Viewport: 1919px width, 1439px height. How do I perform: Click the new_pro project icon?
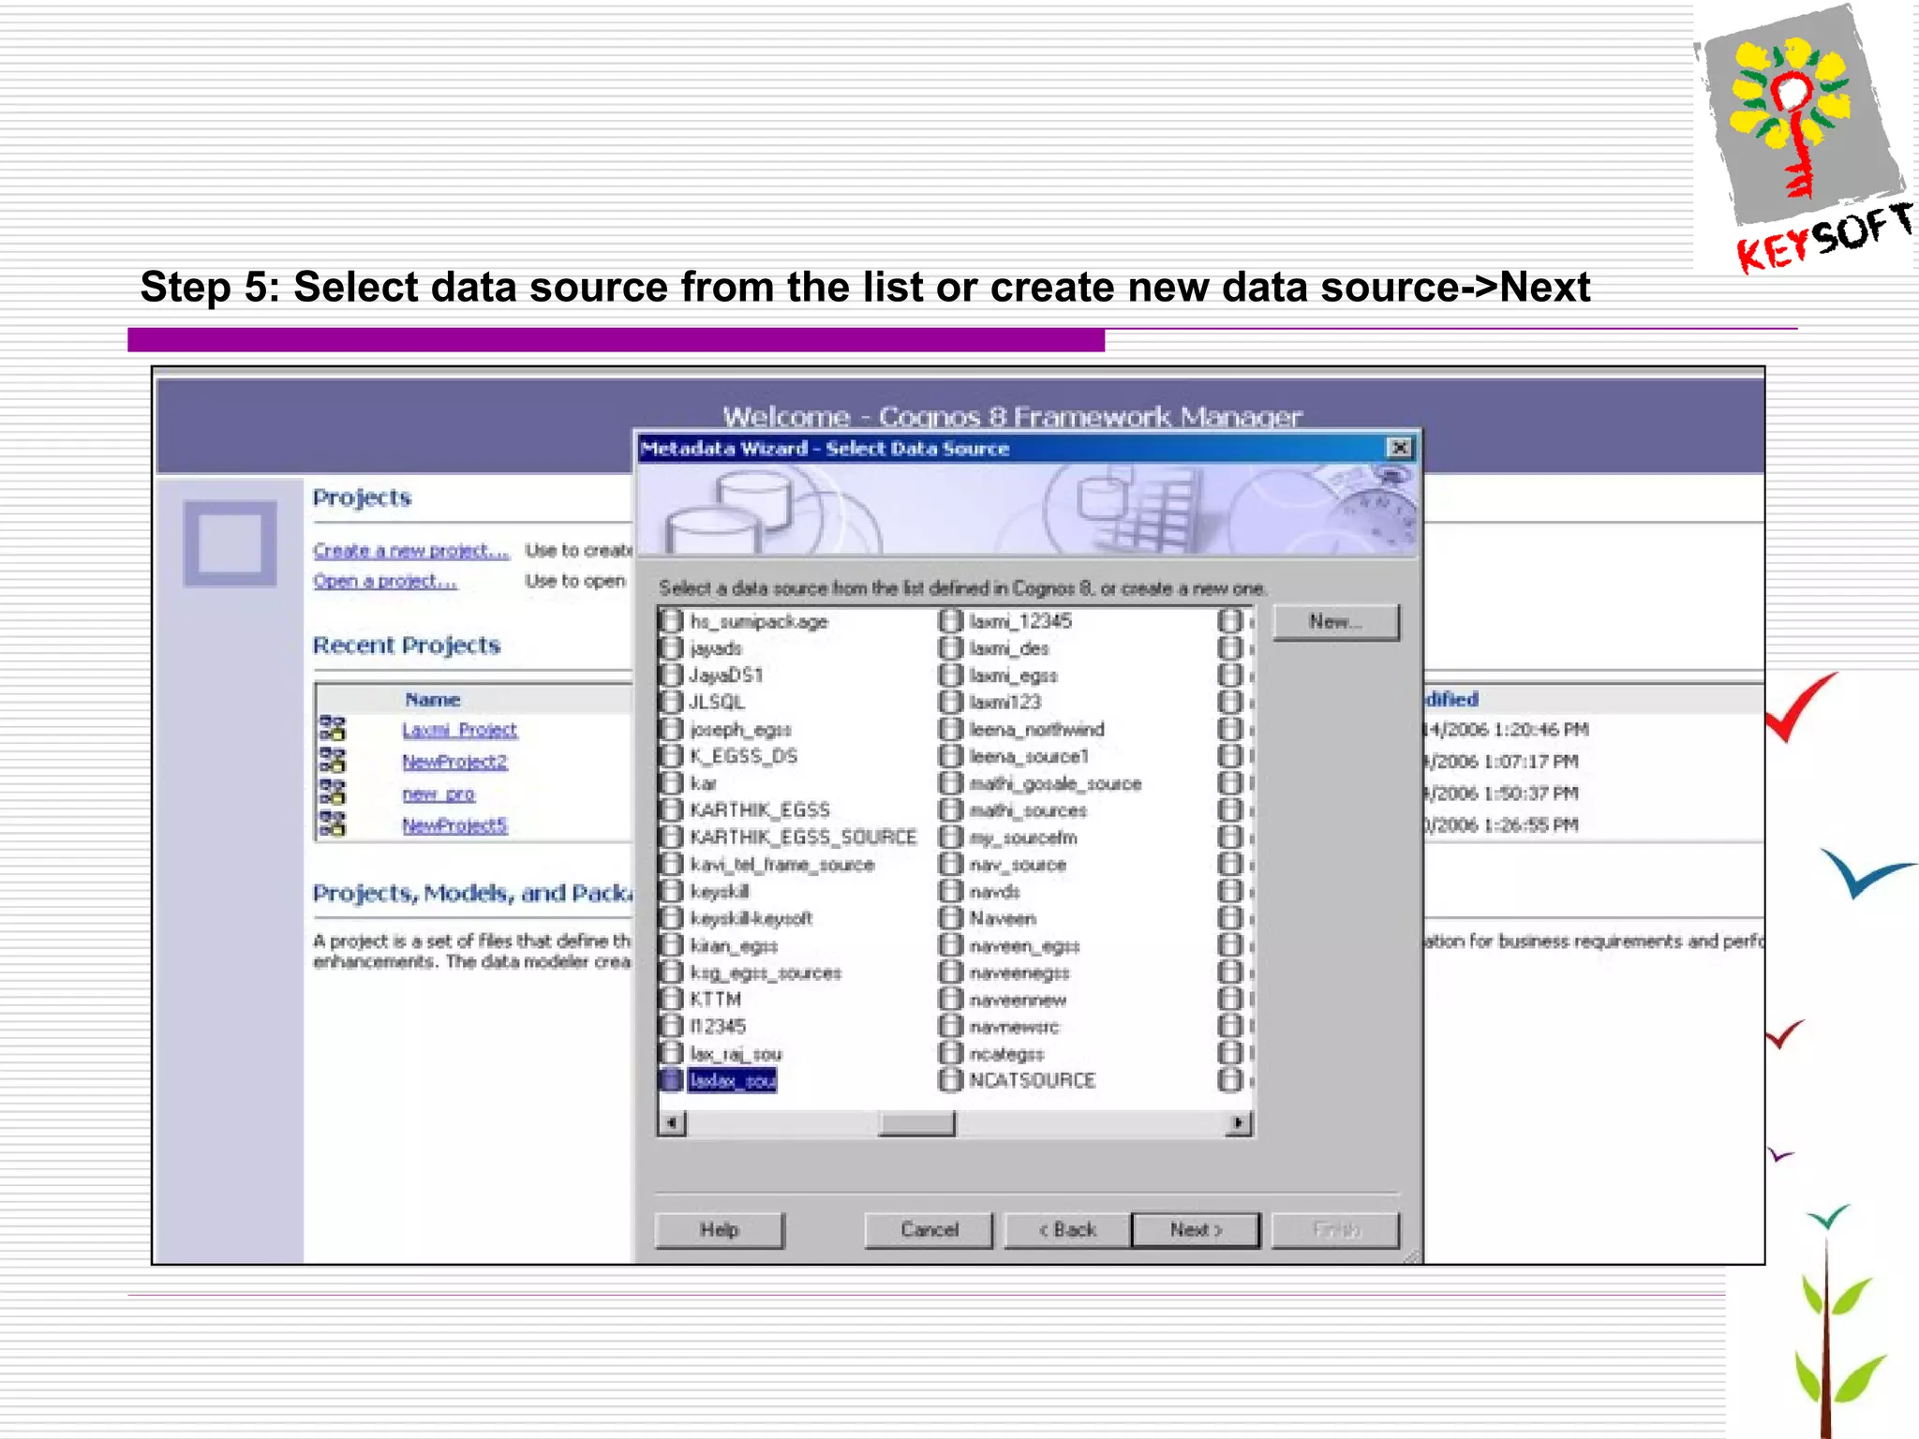[333, 793]
